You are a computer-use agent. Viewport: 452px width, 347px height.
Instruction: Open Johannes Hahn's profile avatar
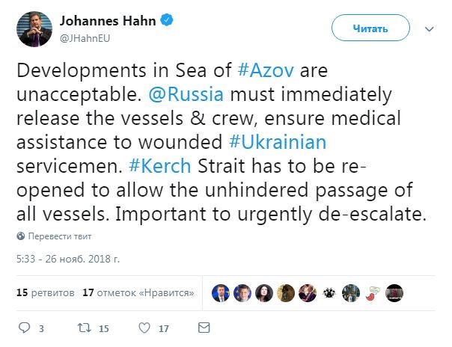34,29
